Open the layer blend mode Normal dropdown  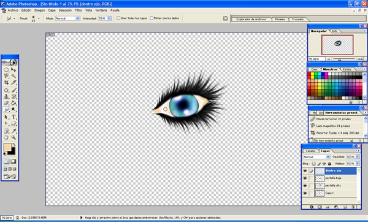click(316, 157)
